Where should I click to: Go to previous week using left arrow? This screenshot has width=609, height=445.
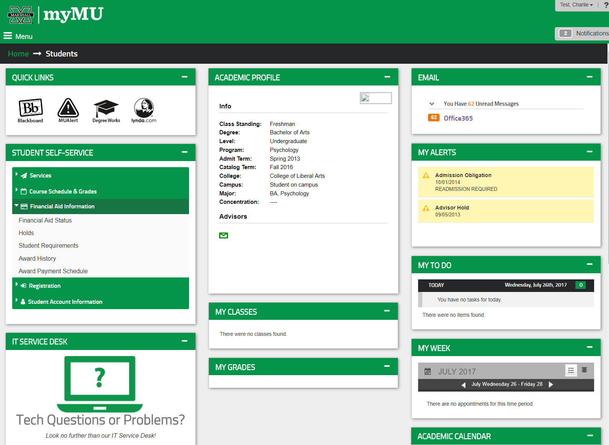464,385
